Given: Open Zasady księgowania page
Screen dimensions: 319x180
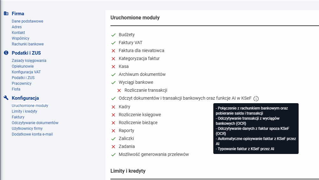Looking at the screenshot, I should point(29,60).
